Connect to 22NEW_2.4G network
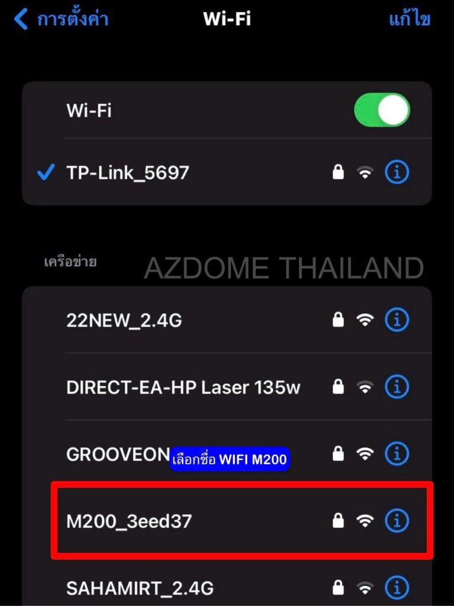 pyautogui.click(x=227, y=320)
